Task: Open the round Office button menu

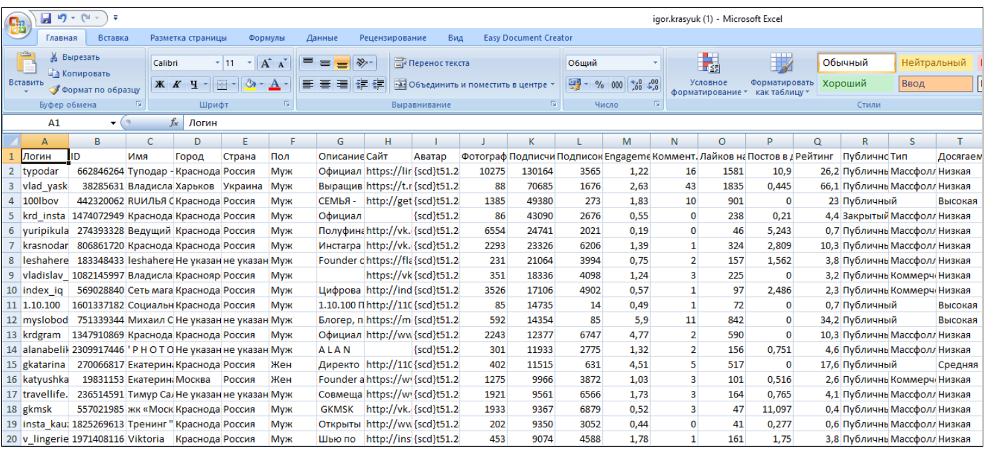Action: [x=18, y=25]
